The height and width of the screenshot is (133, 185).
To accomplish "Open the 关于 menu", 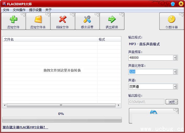I will pos(48,10).
